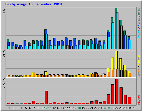The height and width of the screenshot is (111, 142).
Task: Click the red KBytes bar for day 30
Action: tap(129, 101)
